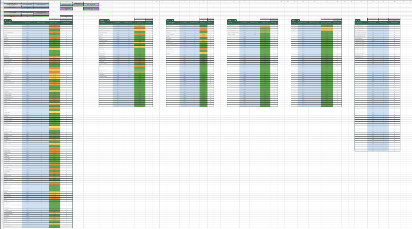Select the fourth table's name tab

coord(229,20)
